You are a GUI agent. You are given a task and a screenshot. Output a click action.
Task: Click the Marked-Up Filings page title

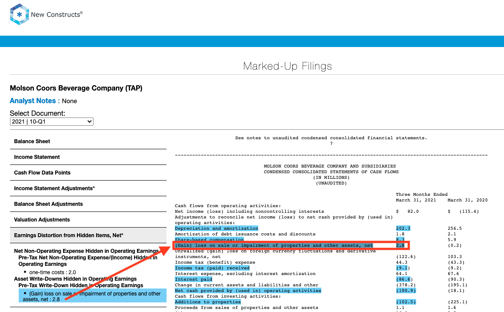click(287, 66)
